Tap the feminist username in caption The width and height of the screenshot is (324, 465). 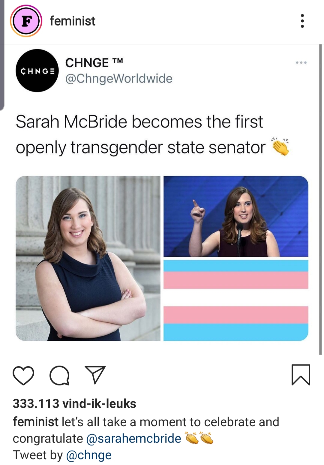click(35, 422)
